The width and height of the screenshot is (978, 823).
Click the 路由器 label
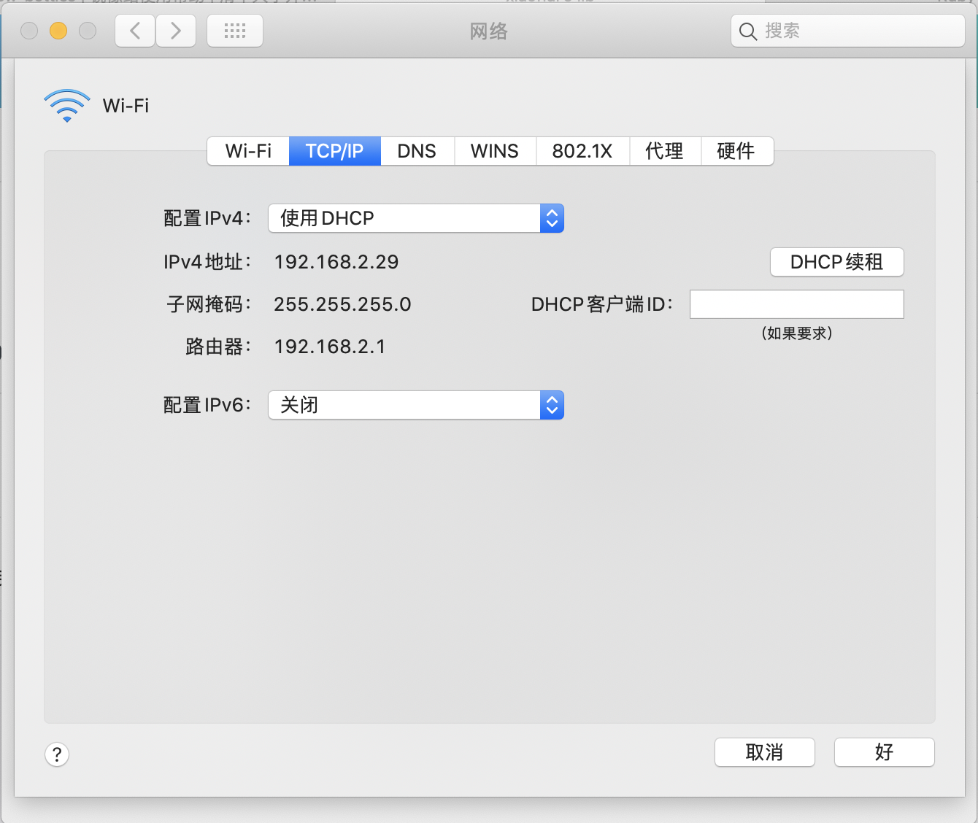click(219, 347)
